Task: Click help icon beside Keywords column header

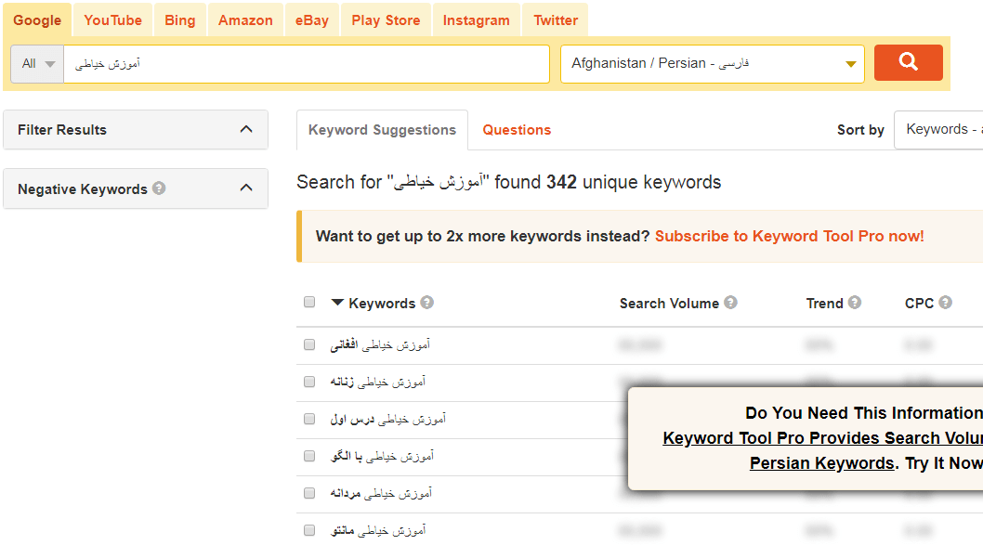Action: (x=426, y=303)
